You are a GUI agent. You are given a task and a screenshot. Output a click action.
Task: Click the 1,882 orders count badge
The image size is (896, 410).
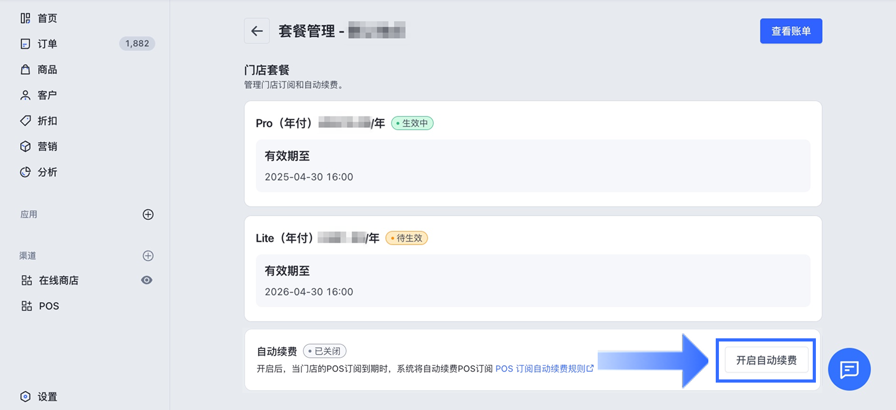click(x=137, y=44)
